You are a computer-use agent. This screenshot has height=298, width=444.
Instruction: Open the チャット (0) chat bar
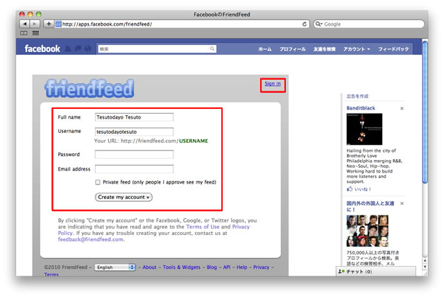point(376,272)
